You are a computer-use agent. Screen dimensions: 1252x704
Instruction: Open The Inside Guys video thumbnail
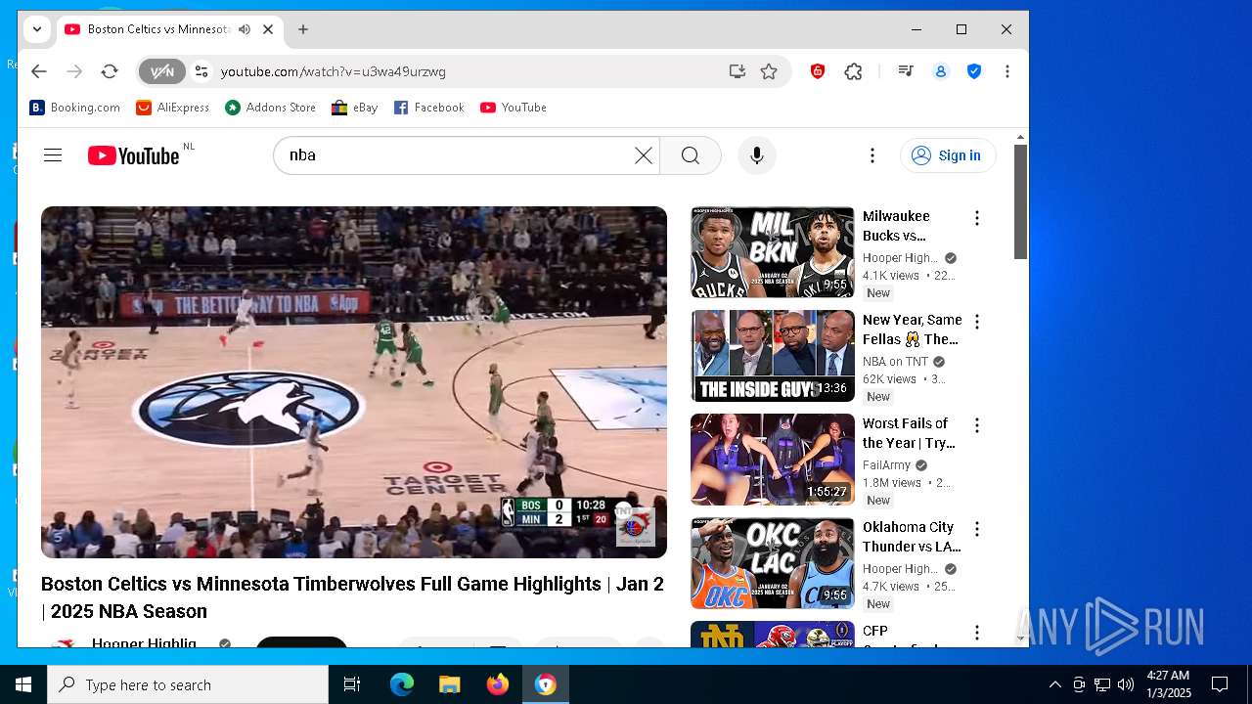click(x=773, y=356)
